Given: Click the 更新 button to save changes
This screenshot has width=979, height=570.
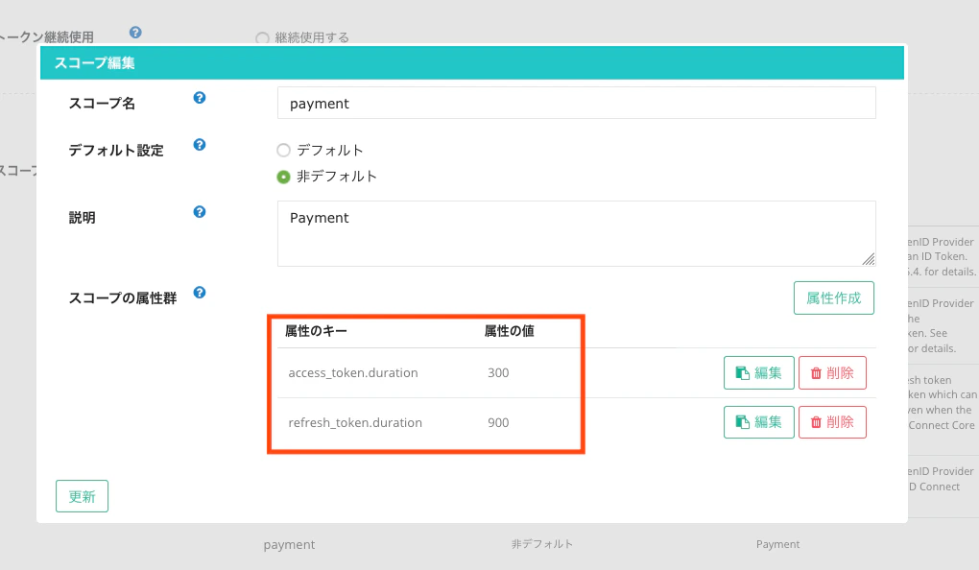Looking at the screenshot, I should click(x=82, y=496).
